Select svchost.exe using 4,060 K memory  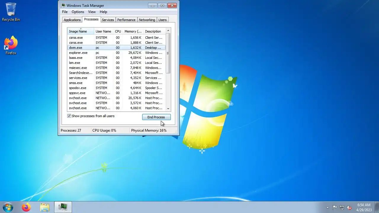[x=116, y=108]
